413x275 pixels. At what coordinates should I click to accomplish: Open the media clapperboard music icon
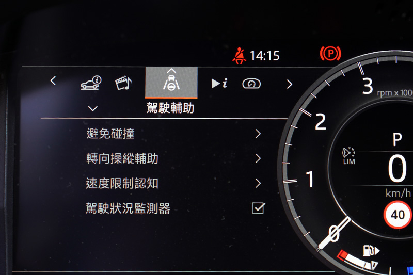(123, 83)
